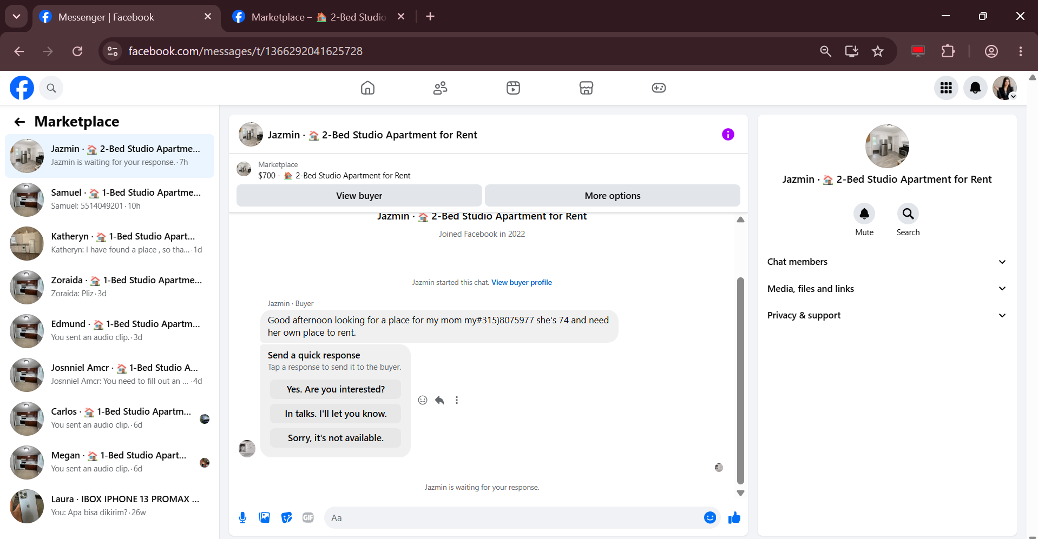Screen dimensions: 1038x539
Task: Click the View buyer button
Action: 359,196
